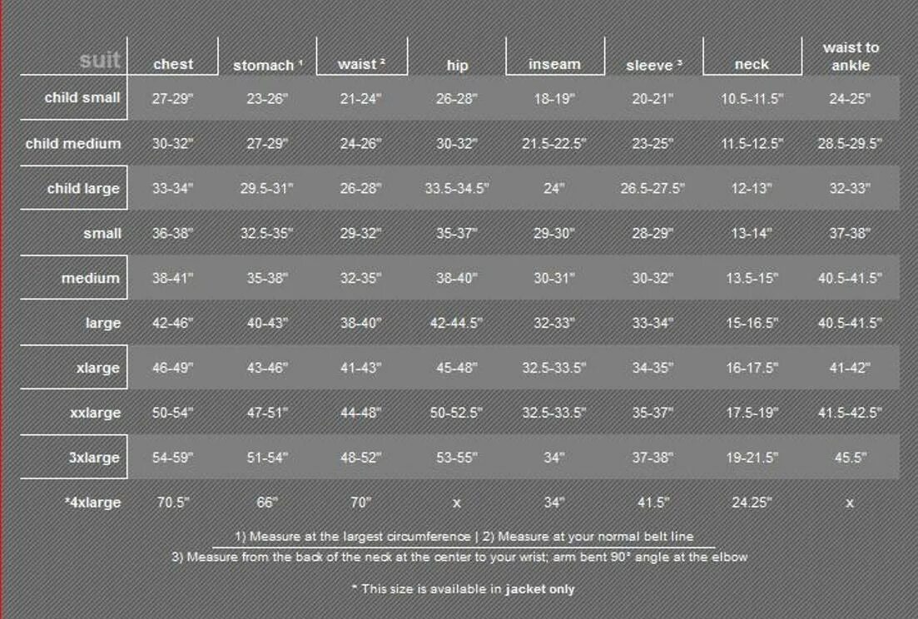This screenshot has width=918, height=619.
Task: Click the *4xlarge row label
Action: tap(92, 502)
